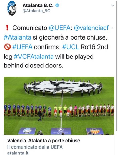This screenshot has width=118, height=155.
Task: Open the "Valencia-Atalanta a porte chiuse" headline
Action: tap(44, 141)
